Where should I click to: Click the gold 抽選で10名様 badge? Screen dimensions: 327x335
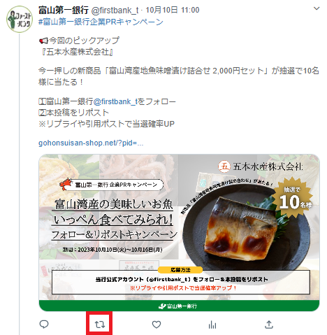click(x=294, y=198)
